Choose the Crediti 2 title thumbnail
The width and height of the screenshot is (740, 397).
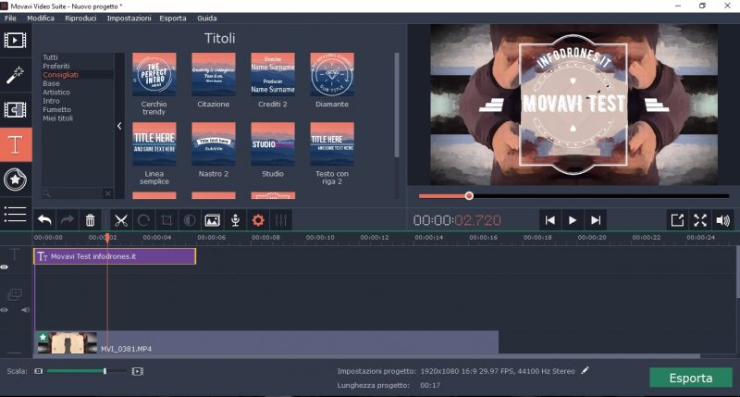coord(273,74)
